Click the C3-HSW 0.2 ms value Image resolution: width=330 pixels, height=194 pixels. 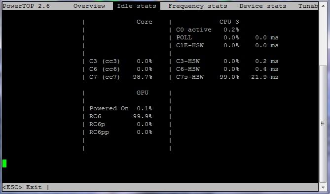click(267, 61)
